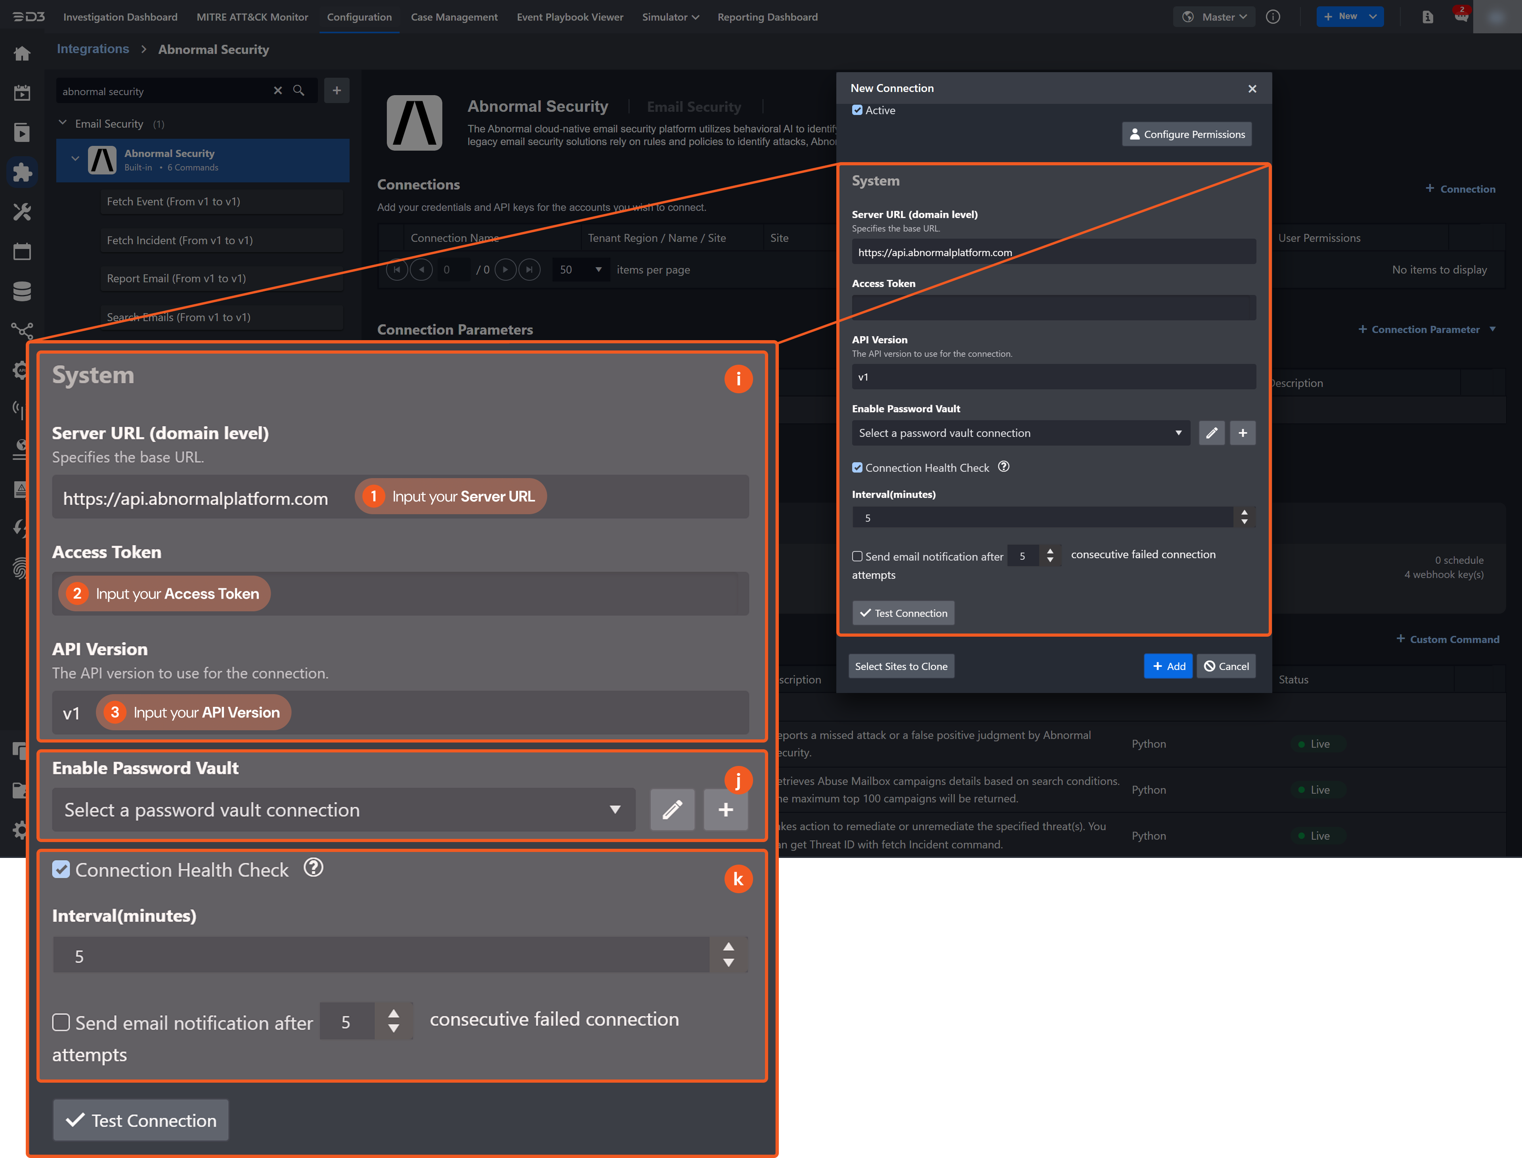Open the integrations puzzle-piece sidebar icon
This screenshot has width=1522, height=1158.
pos(22,172)
